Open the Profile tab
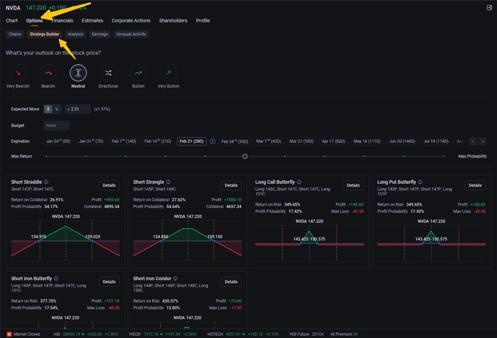This screenshot has width=497, height=338. click(203, 21)
